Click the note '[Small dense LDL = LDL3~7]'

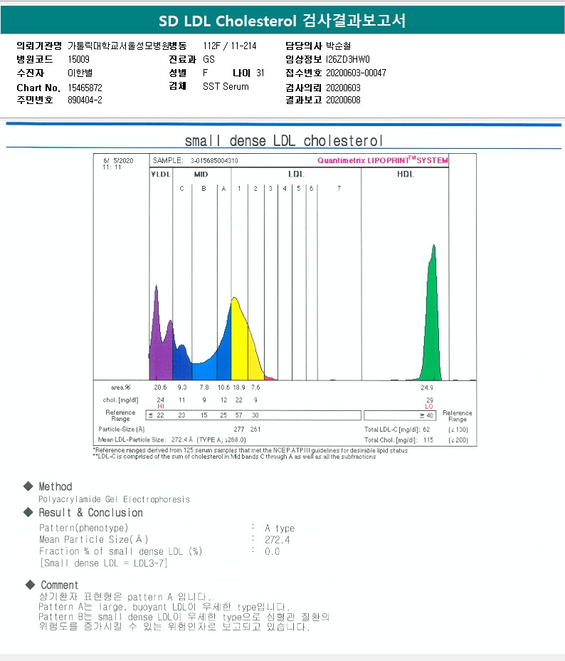[104, 563]
